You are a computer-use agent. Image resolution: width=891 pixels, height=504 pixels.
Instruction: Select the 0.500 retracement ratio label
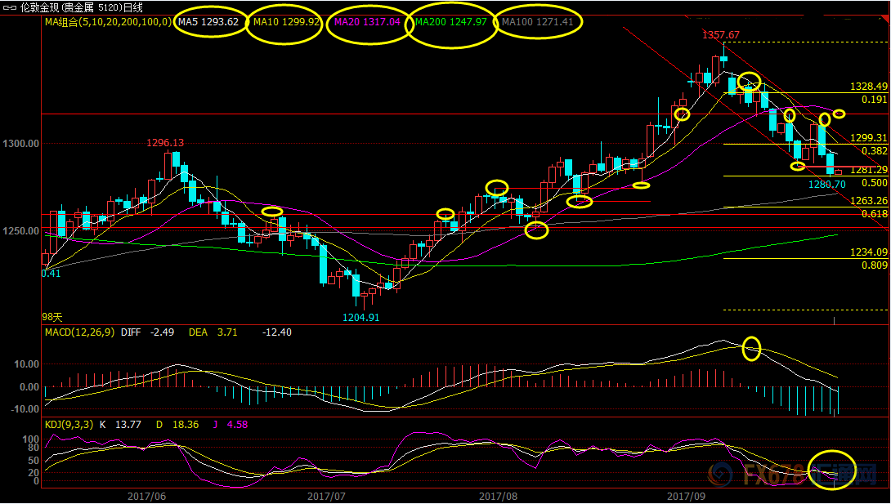click(x=874, y=183)
